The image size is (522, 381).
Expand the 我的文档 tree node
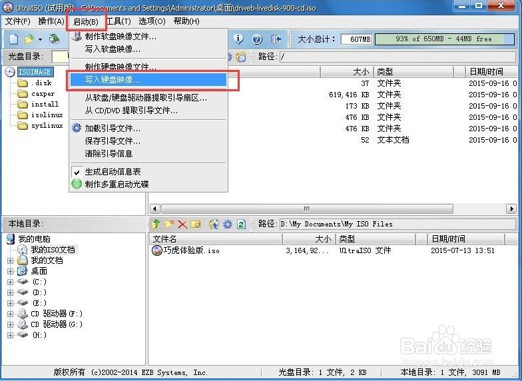tap(10, 260)
